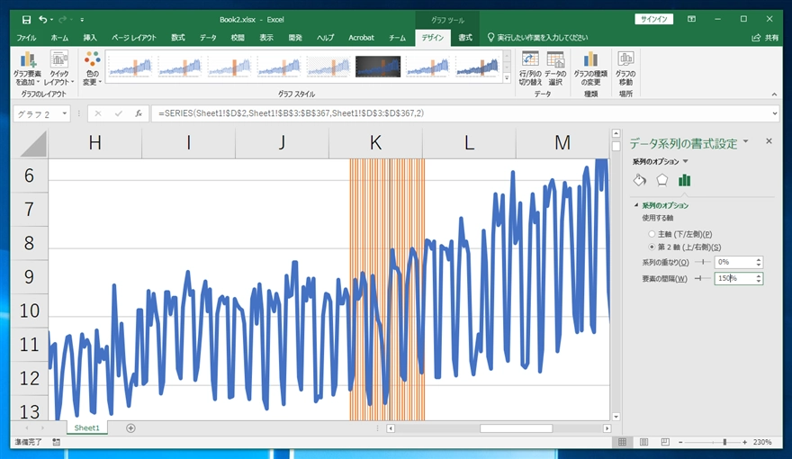Click the formula bar confirm checkmark icon
This screenshot has height=459, width=792.
click(x=118, y=113)
